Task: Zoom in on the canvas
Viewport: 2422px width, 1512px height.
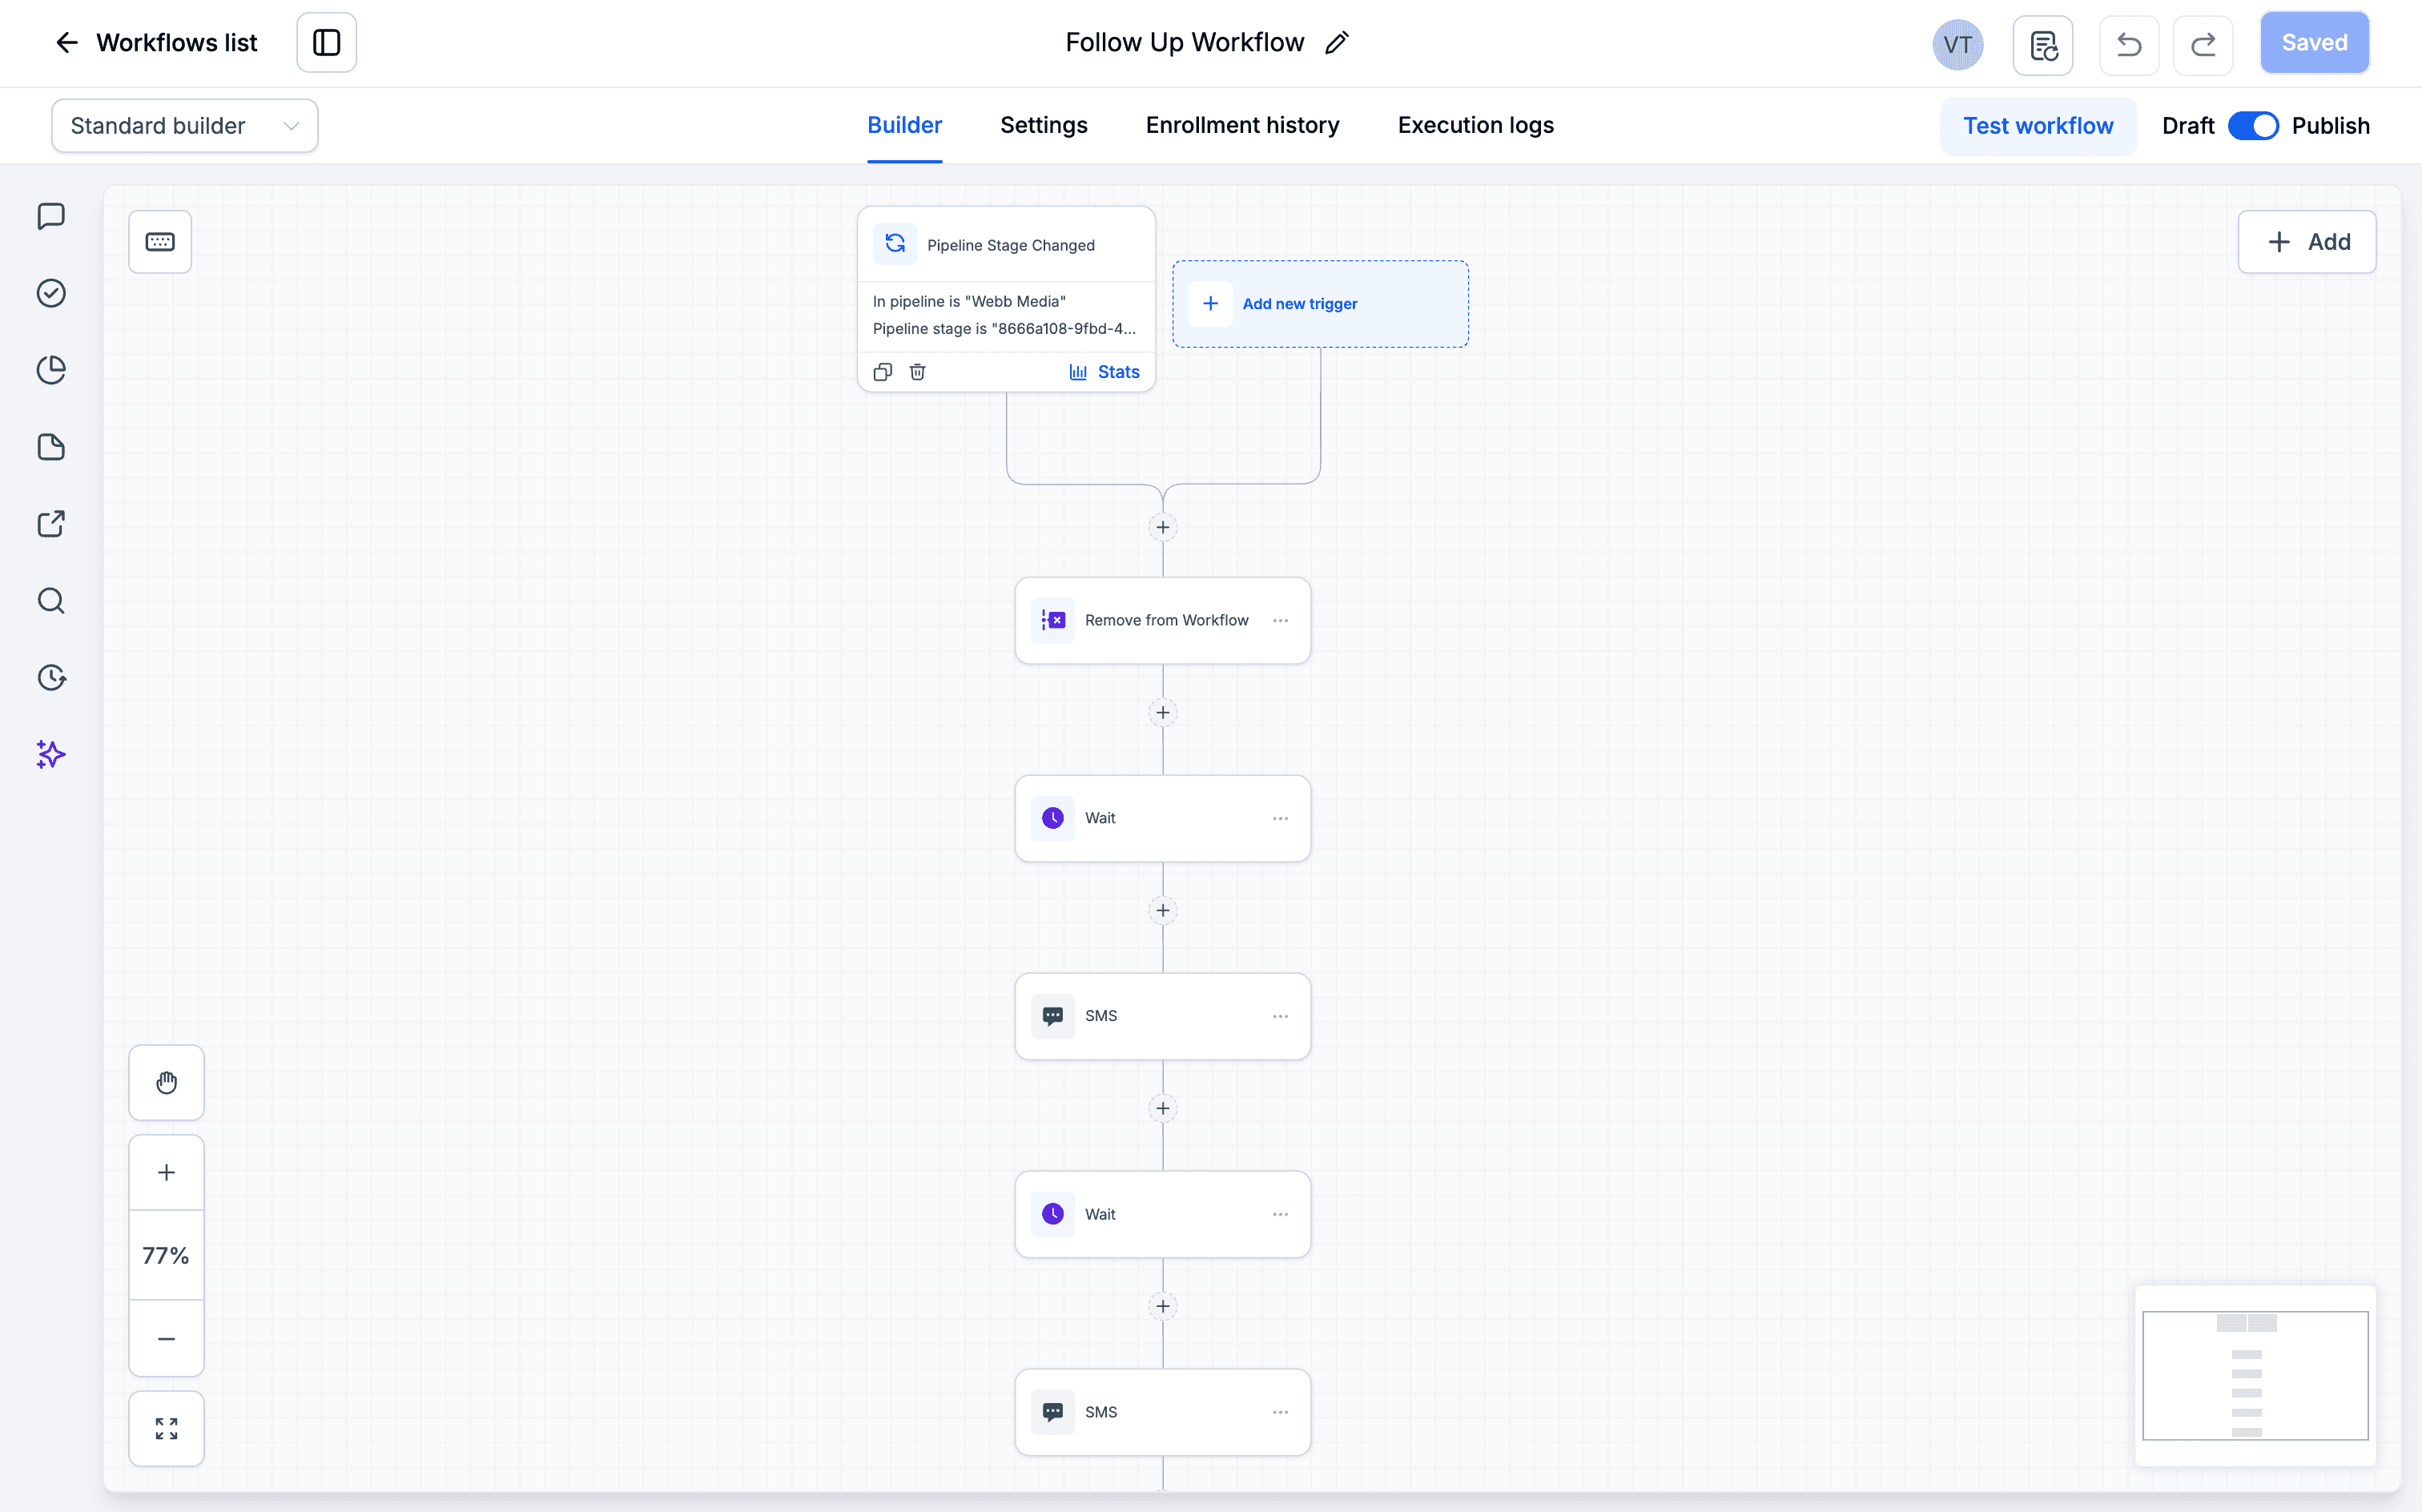Action: [x=166, y=1172]
